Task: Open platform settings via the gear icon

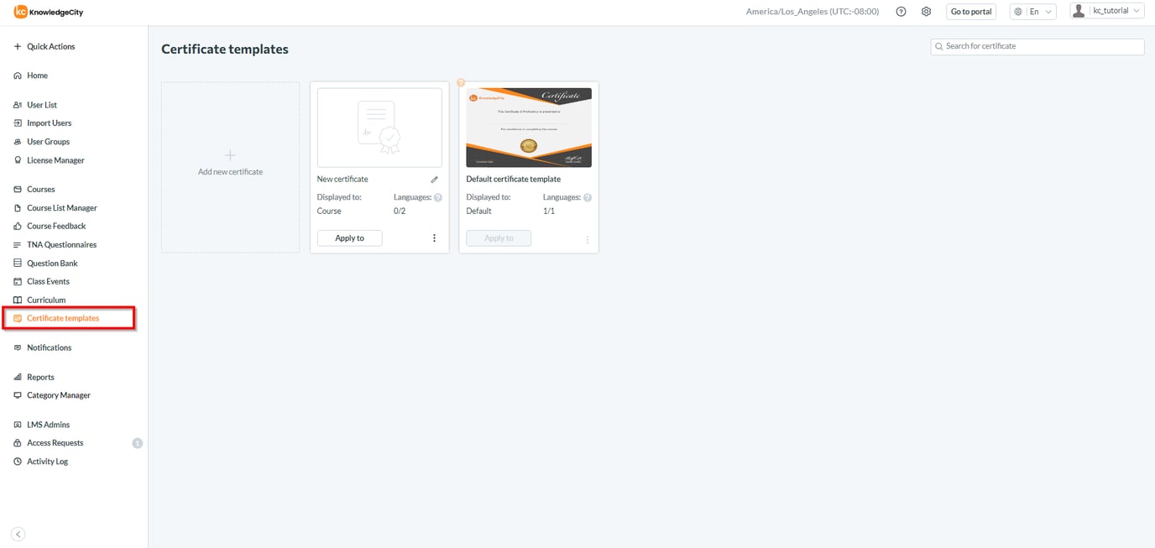Action: [x=926, y=11]
